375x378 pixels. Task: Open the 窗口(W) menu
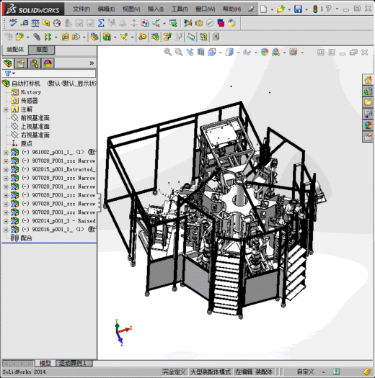coord(206,9)
